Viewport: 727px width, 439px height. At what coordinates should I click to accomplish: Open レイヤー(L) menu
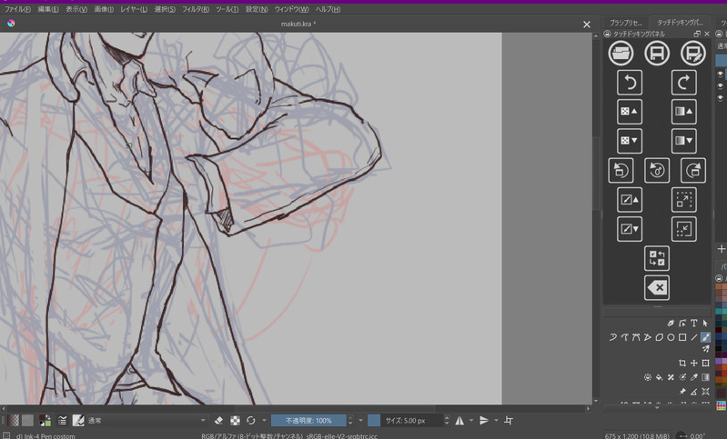pos(134,9)
